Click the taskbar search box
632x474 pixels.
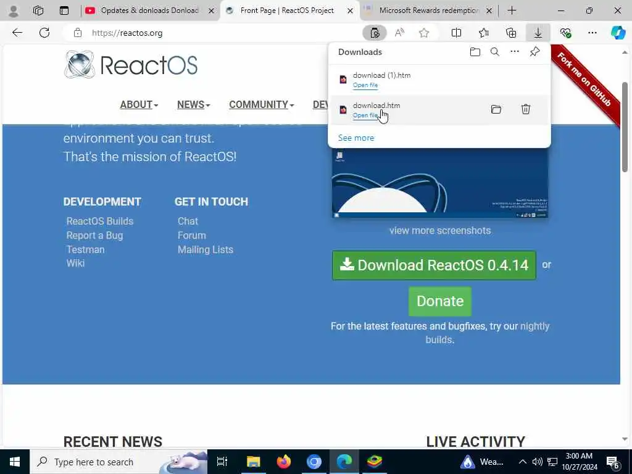click(x=118, y=462)
